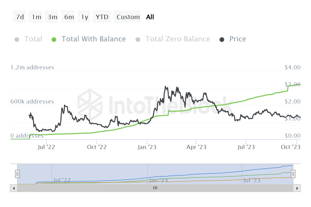Enable the Total Zero Balance series
The width and height of the screenshot is (311, 207).
coord(178,39)
